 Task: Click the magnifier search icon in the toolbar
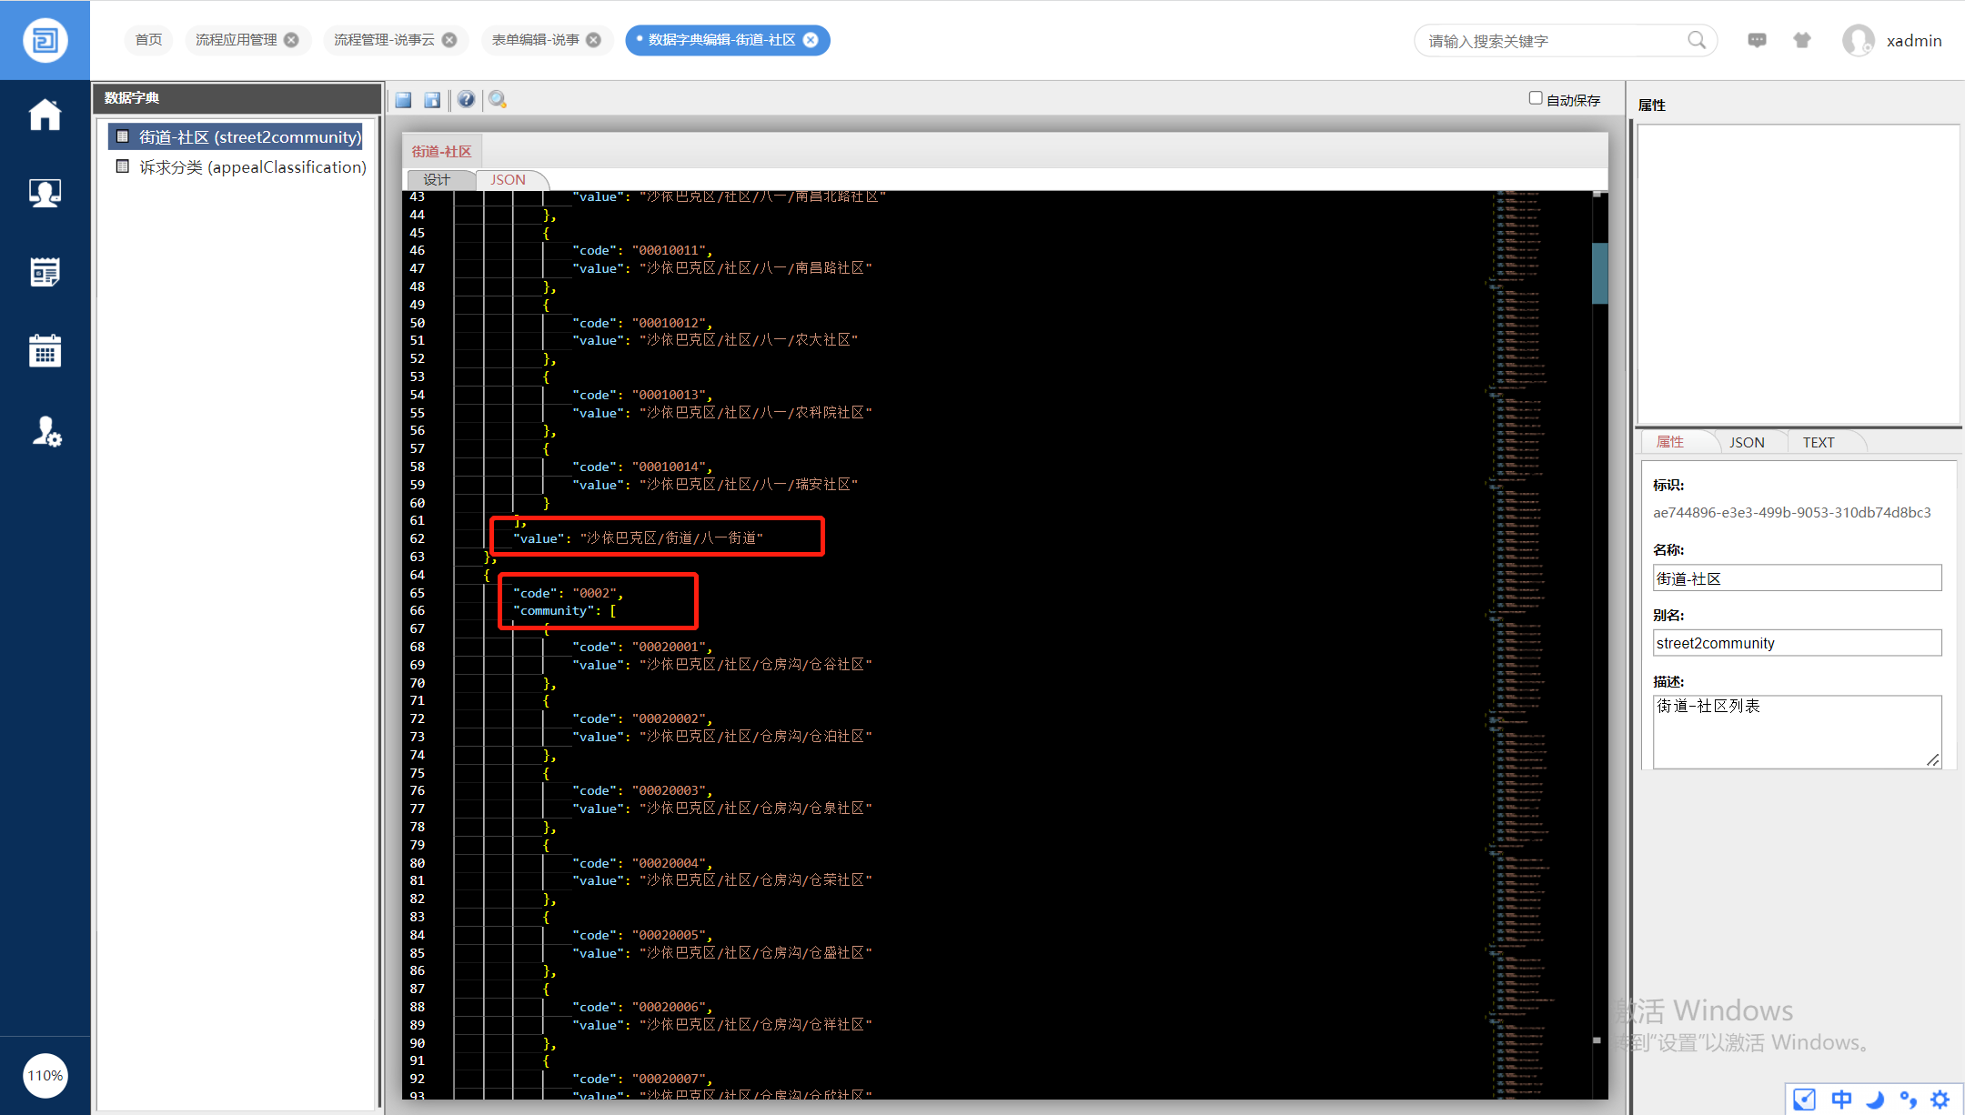pos(498,100)
